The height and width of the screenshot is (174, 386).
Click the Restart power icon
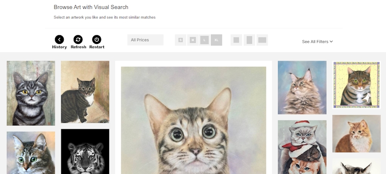click(x=97, y=40)
